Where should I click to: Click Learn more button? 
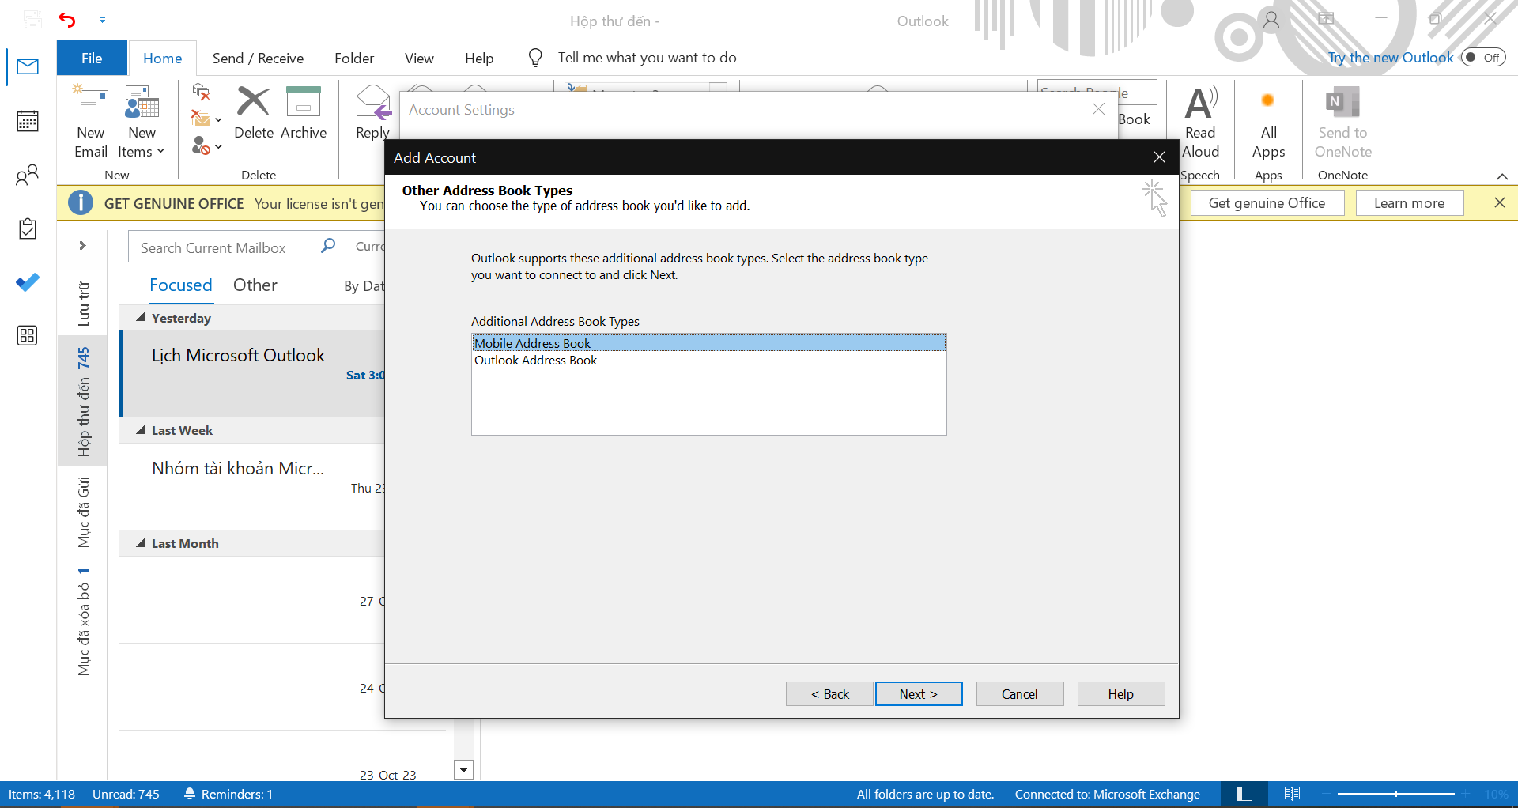1410,203
